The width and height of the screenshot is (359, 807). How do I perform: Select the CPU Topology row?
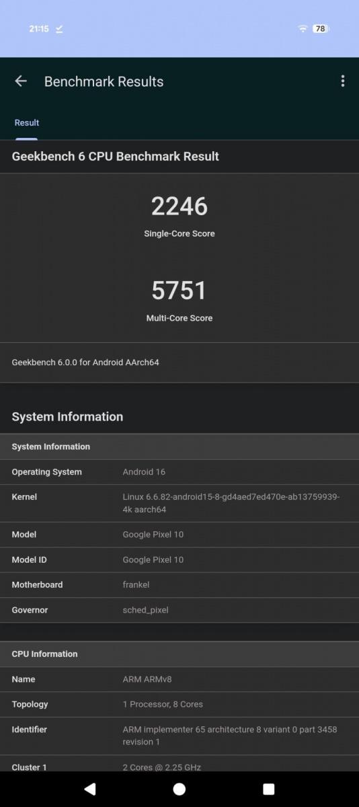pos(179,704)
